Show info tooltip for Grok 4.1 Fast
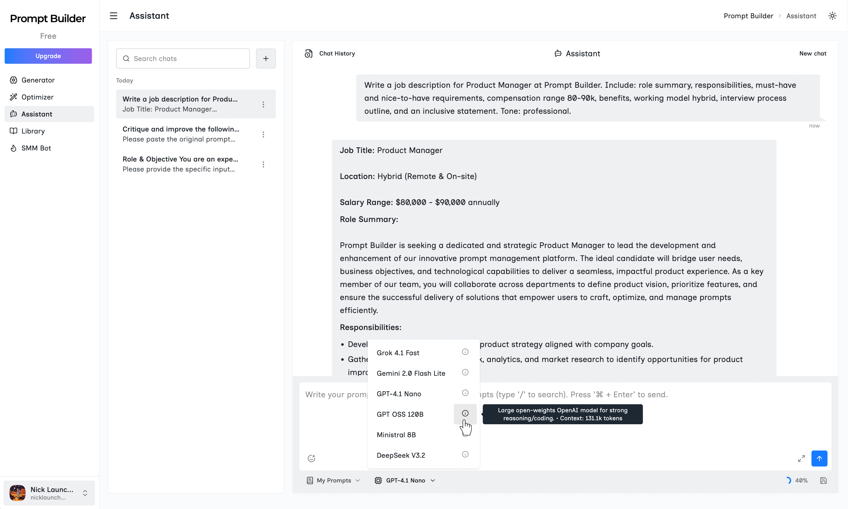 [465, 351]
